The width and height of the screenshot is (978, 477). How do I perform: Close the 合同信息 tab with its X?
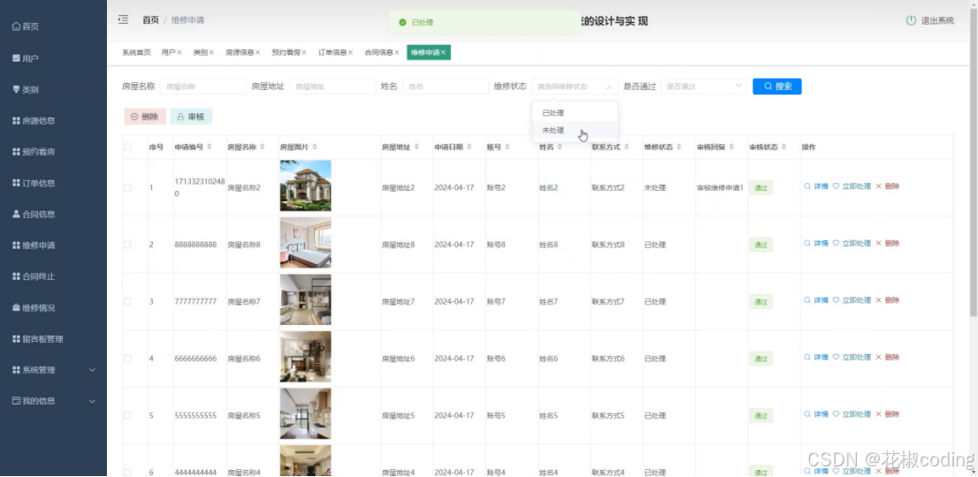(397, 53)
